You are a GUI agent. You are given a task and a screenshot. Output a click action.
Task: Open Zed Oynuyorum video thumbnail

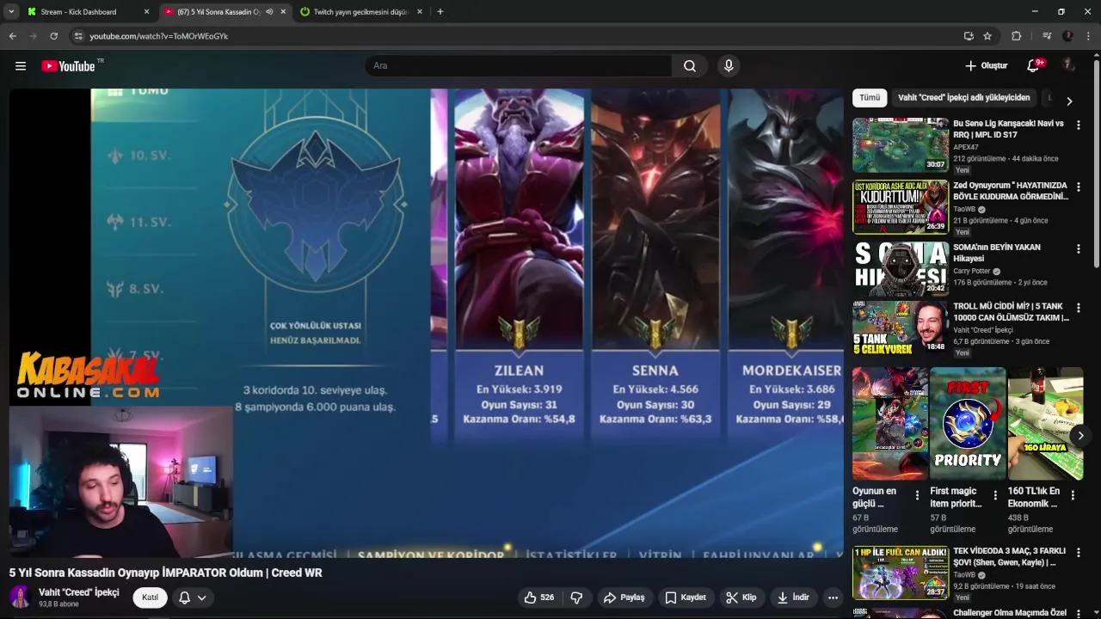coord(901,207)
